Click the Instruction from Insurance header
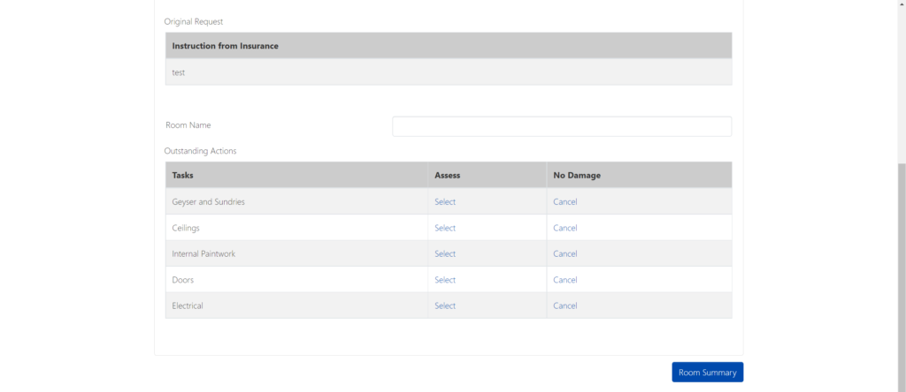Viewport: 906px width, 392px height. coord(226,46)
